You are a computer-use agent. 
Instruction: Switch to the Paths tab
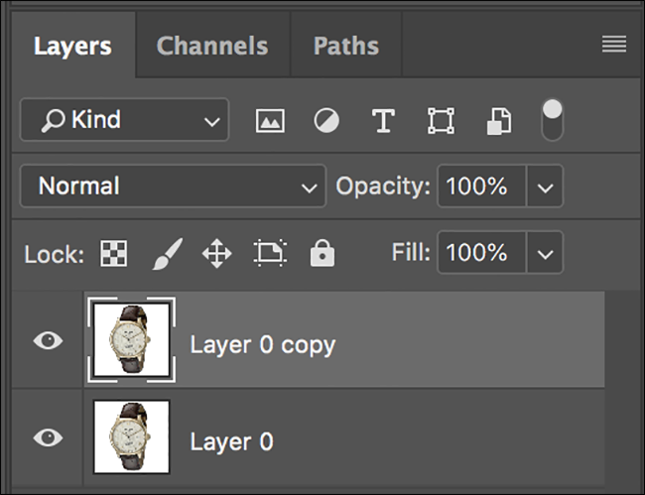[346, 46]
